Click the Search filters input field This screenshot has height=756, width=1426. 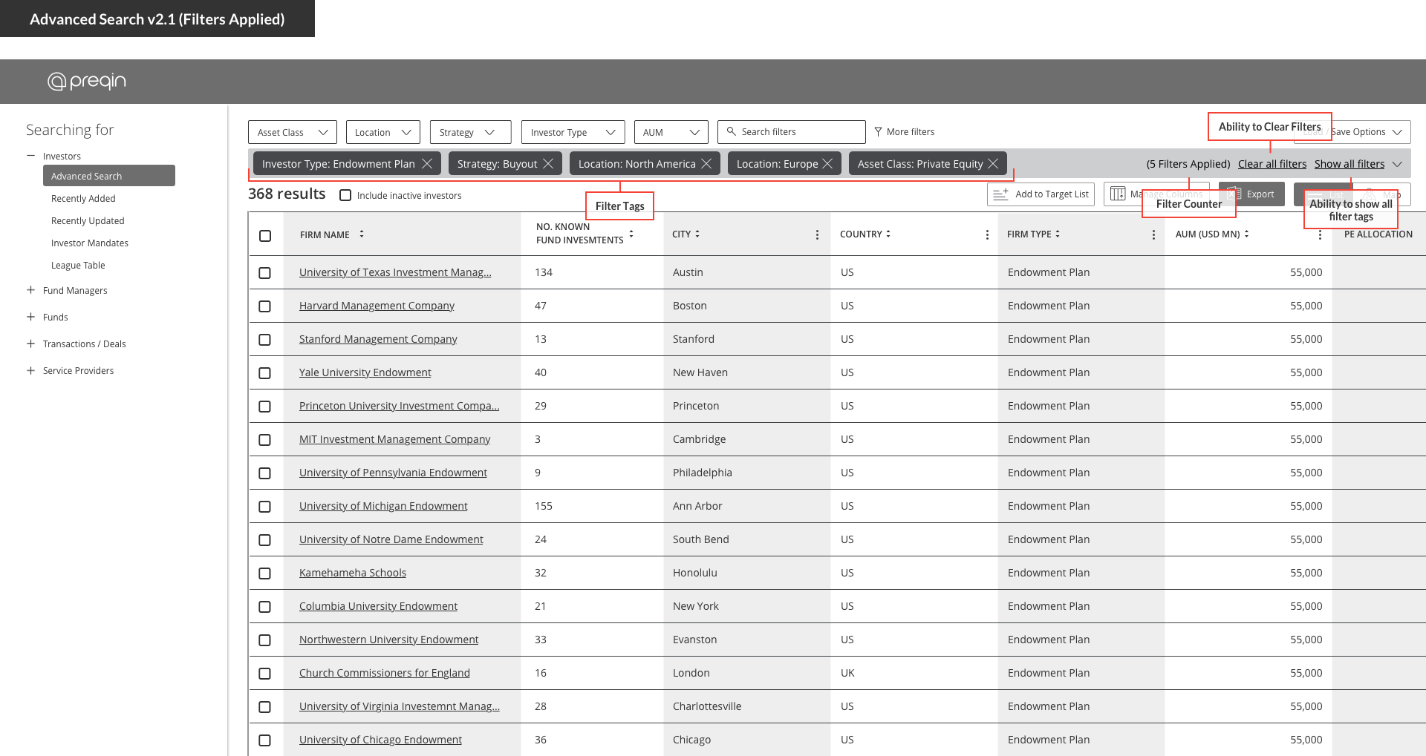click(792, 132)
